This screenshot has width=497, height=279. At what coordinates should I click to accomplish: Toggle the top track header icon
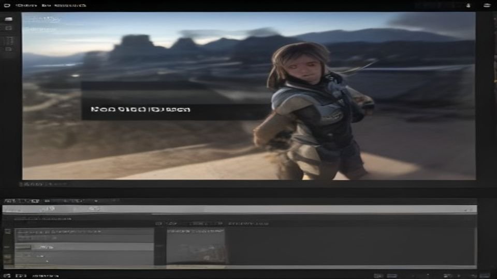(x=8, y=231)
